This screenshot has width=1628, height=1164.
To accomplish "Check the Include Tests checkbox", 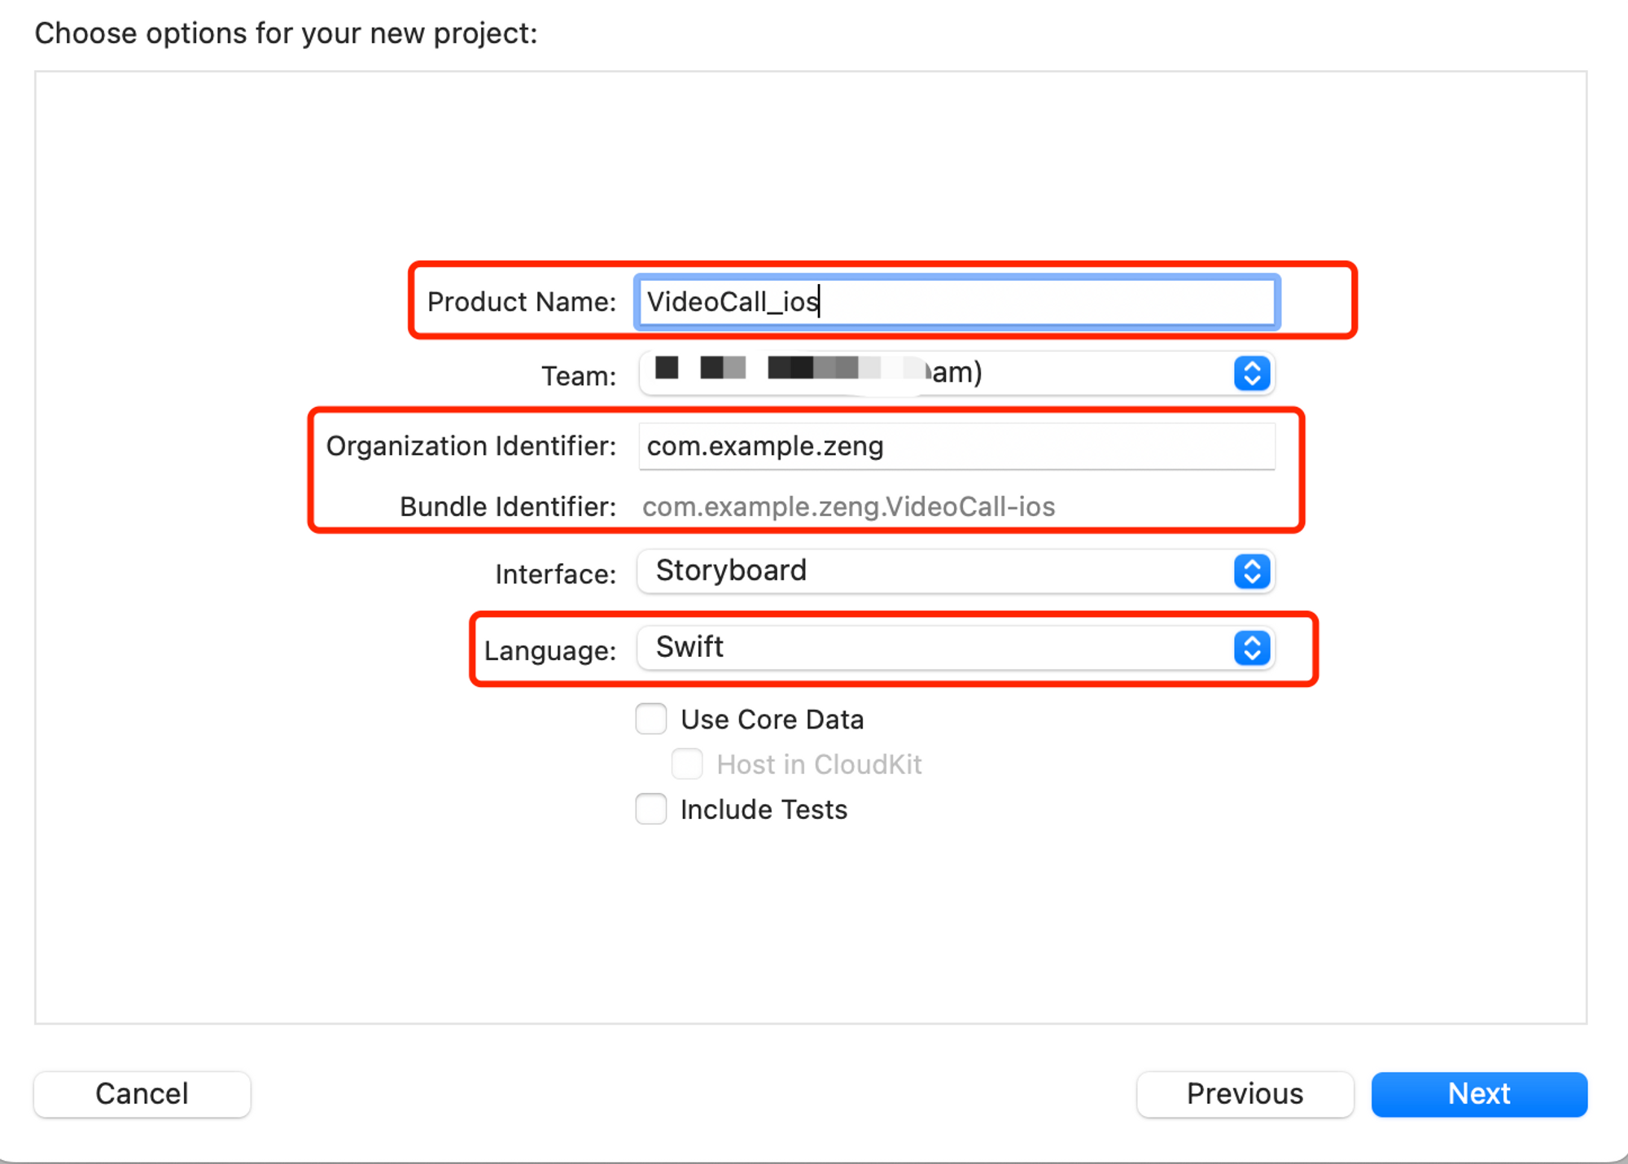I will click(x=651, y=809).
